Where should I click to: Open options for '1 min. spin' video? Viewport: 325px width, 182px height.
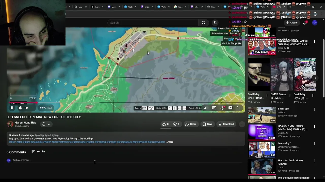point(314,109)
